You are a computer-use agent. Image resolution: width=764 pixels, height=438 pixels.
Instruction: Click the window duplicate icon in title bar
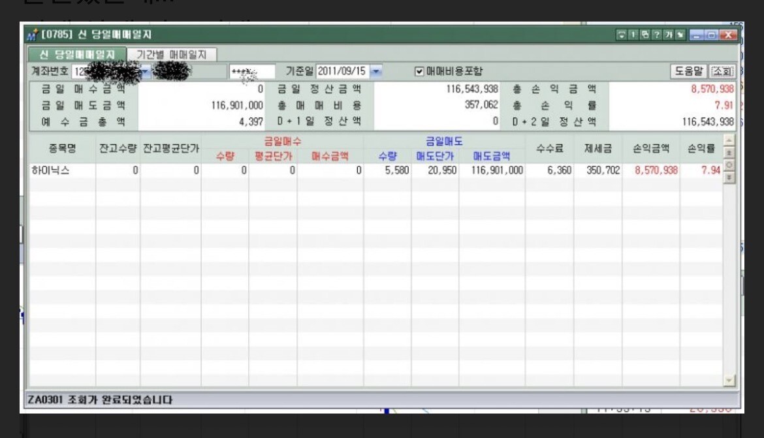(x=645, y=35)
